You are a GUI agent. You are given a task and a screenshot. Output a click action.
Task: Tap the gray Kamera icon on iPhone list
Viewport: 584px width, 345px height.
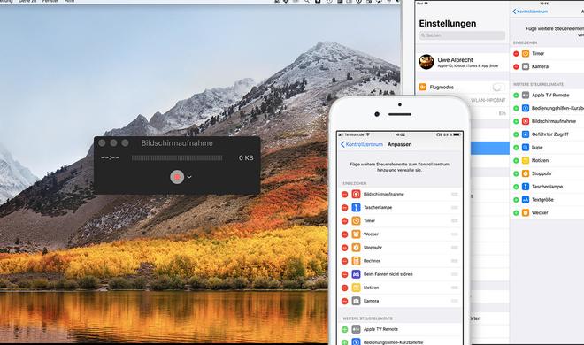(x=356, y=301)
